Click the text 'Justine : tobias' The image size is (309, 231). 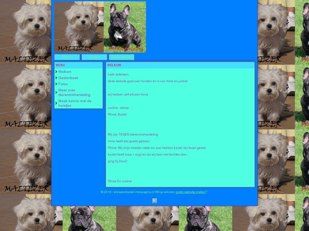click(118, 108)
